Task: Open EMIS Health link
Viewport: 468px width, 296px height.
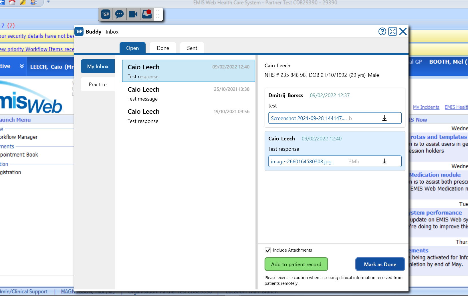Action: 456,107
